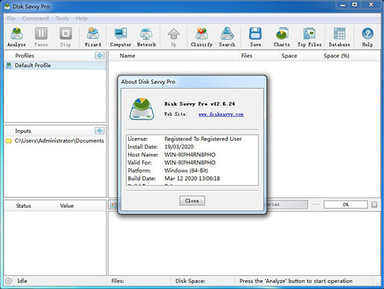
Task: Select the Default Profile entry
Action: pyautogui.click(x=55, y=65)
